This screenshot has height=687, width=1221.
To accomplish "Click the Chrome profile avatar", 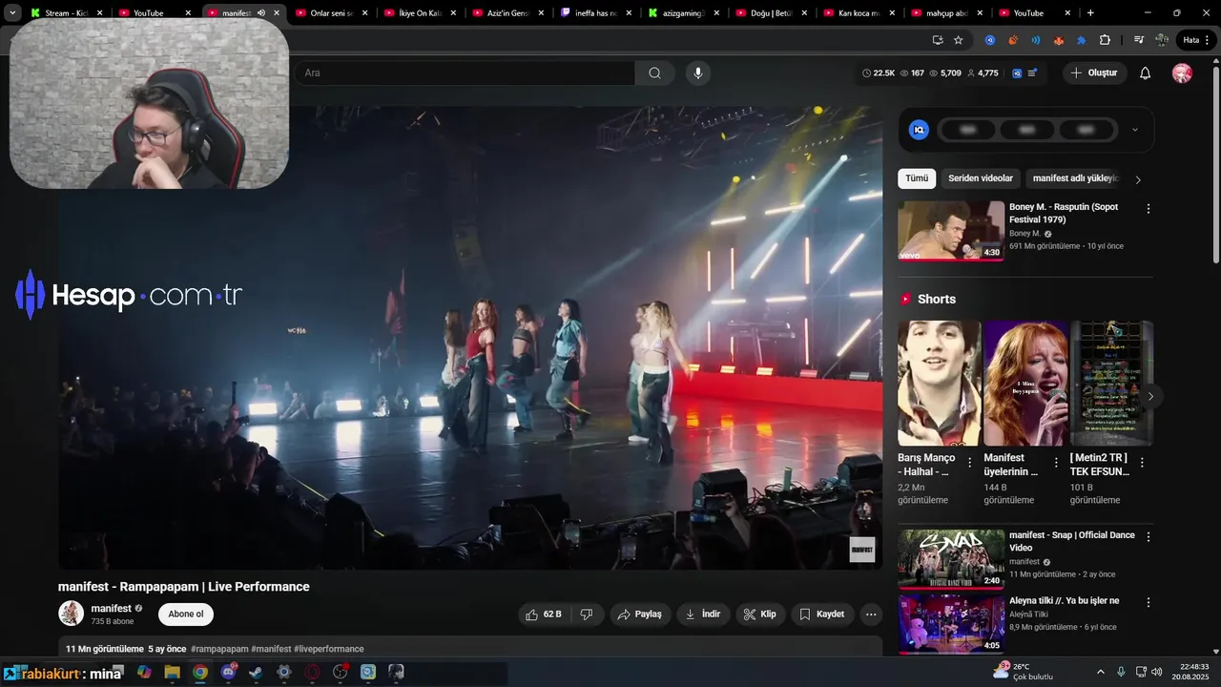I will point(1162,40).
